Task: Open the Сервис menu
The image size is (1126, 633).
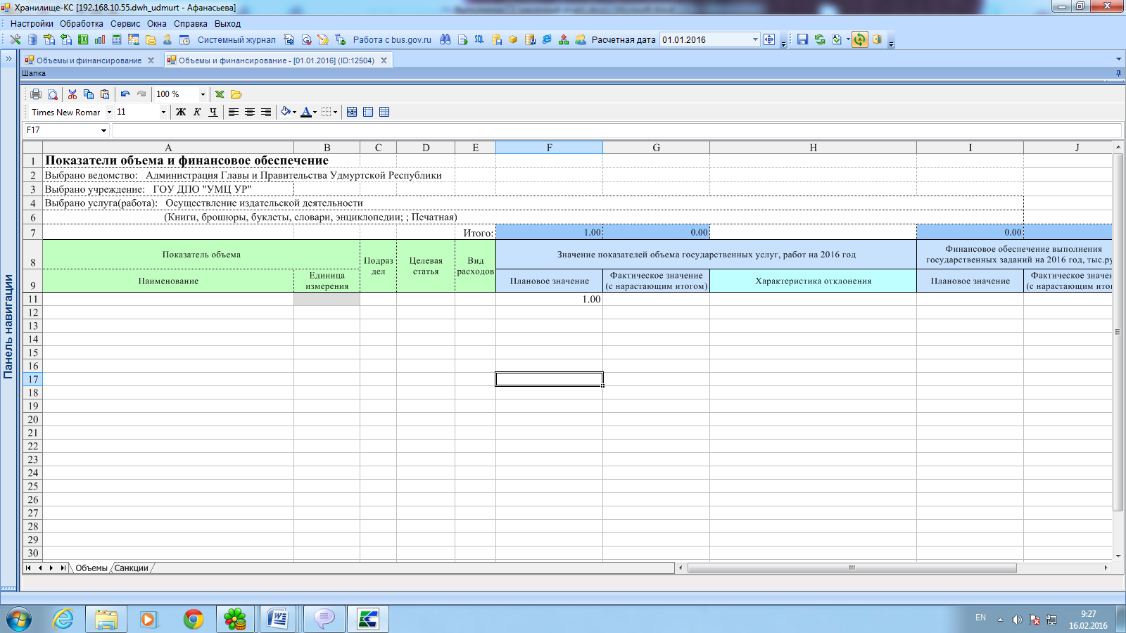Action: tap(125, 24)
